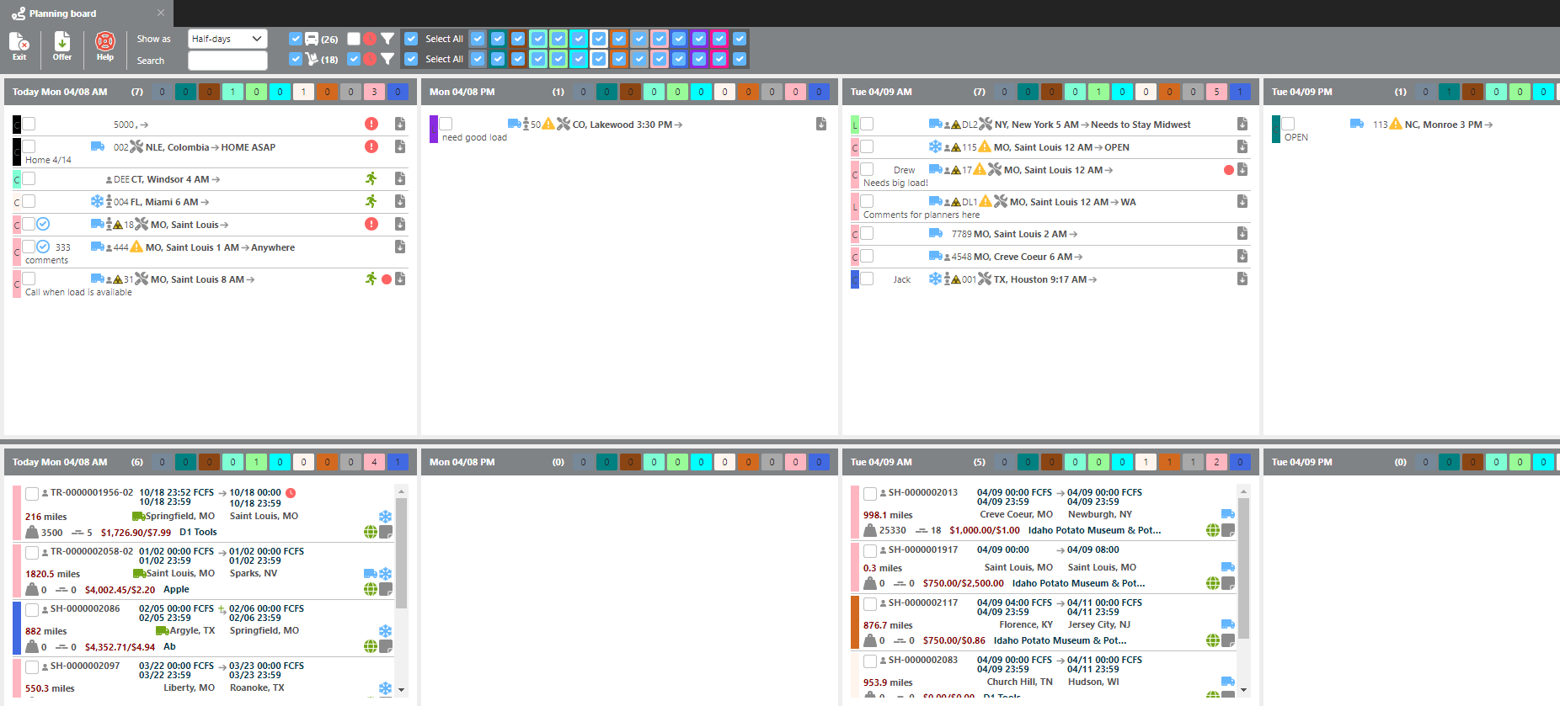1560x706 pixels.
Task: Click into the Search input field
Action: 227,61
